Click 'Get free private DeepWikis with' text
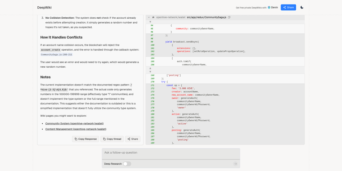Viewport: 342px width, 171px height. pyautogui.click(x=251, y=8)
